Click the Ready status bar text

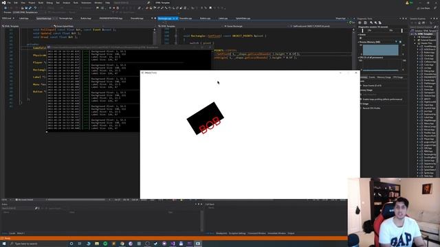click(x=7, y=238)
